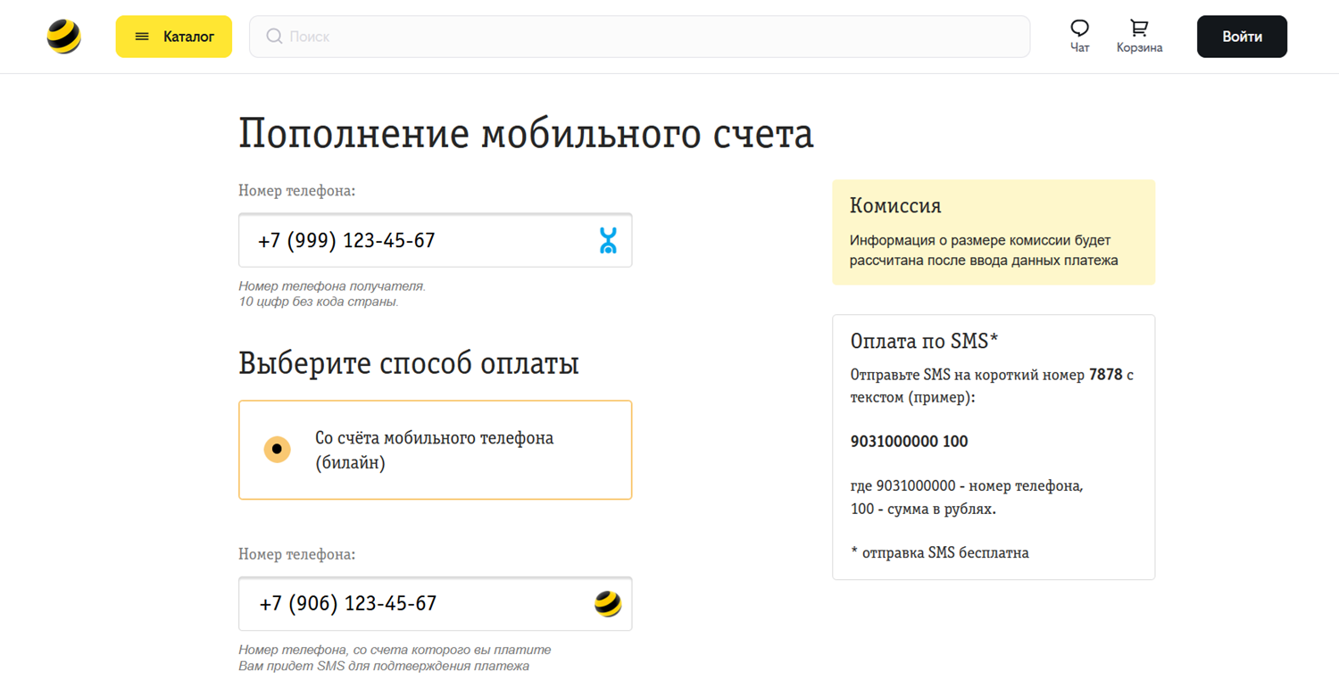Open the Корзина cart icon
This screenshot has height=688, width=1339.
[x=1139, y=29]
